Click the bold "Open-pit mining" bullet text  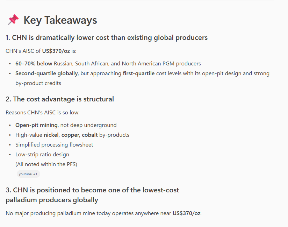[x=36, y=125]
